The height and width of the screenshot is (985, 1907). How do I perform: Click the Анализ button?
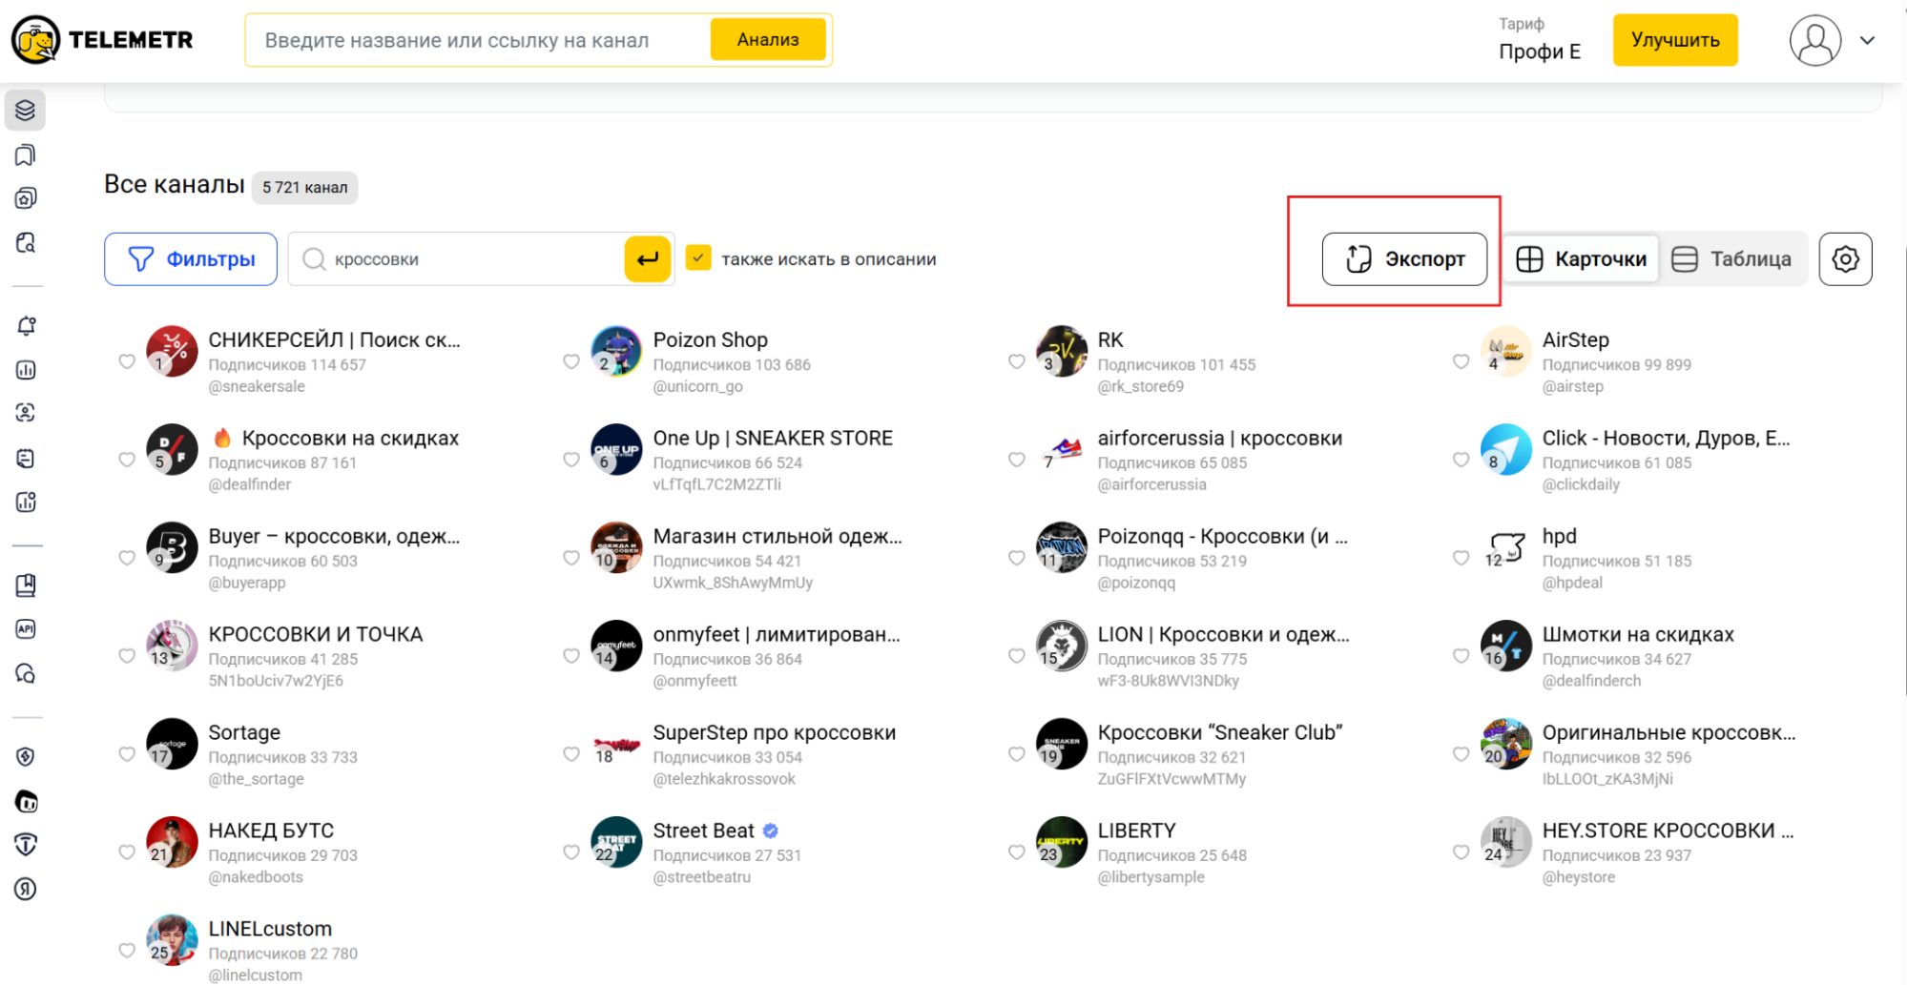coord(768,40)
